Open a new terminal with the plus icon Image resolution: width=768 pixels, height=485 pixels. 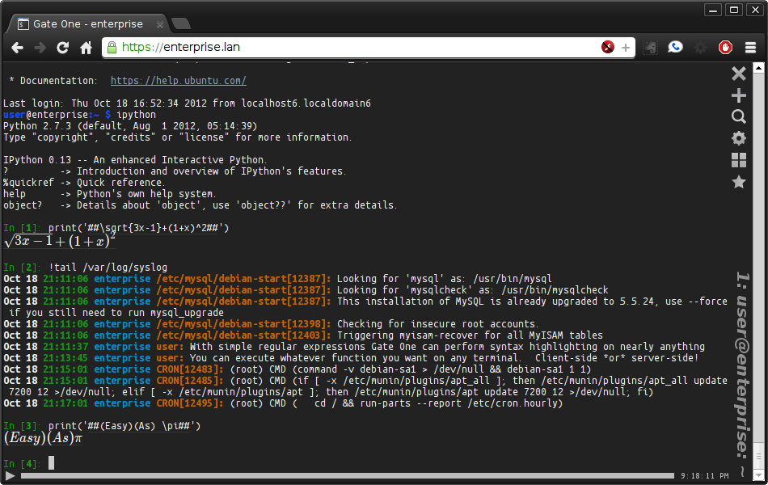click(x=738, y=95)
